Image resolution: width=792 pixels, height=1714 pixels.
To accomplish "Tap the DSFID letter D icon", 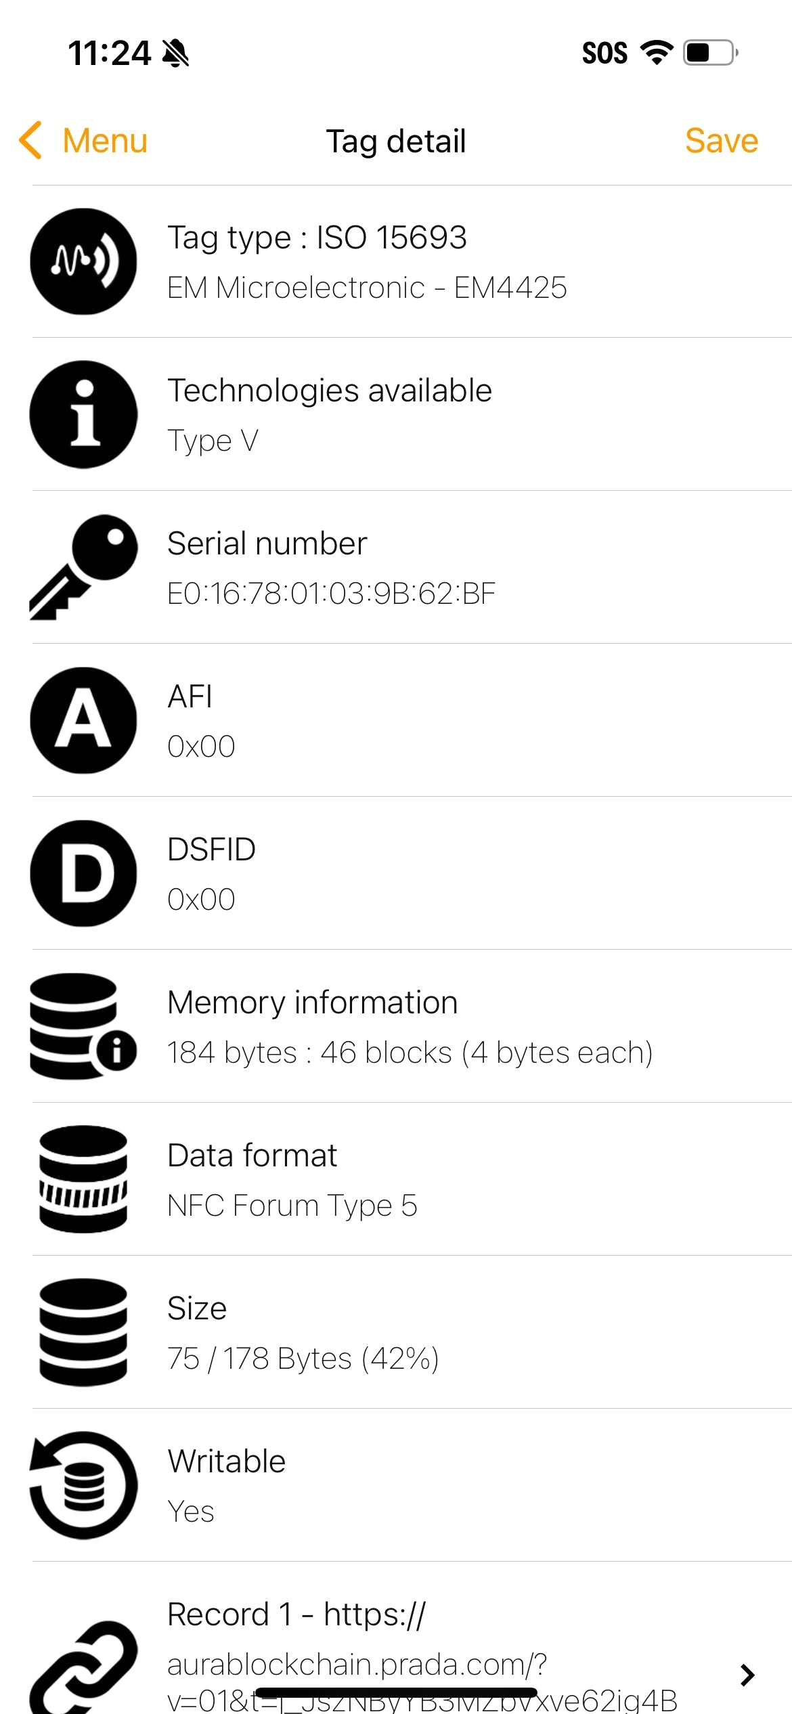I will pyautogui.click(x=83, y=873).
